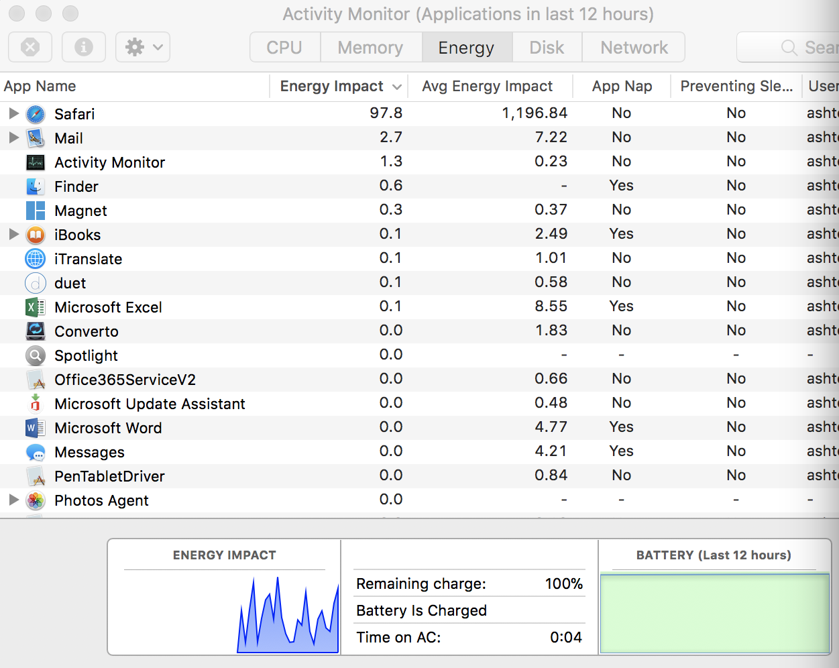Click Microsoft Word's 4.77 average value

pos(551,427)
